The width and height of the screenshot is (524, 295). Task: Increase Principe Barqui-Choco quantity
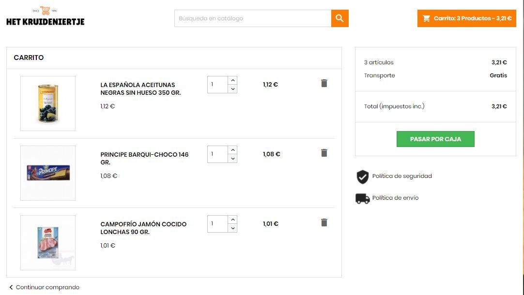point(232,150)
